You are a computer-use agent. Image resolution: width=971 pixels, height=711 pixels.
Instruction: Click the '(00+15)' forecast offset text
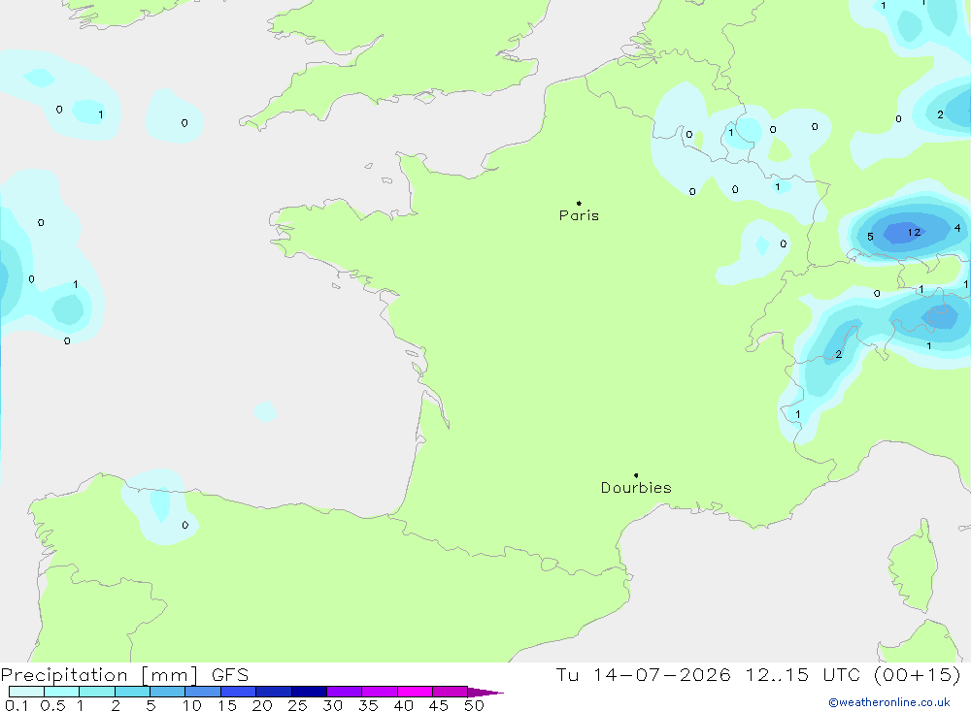coord(918,674)
